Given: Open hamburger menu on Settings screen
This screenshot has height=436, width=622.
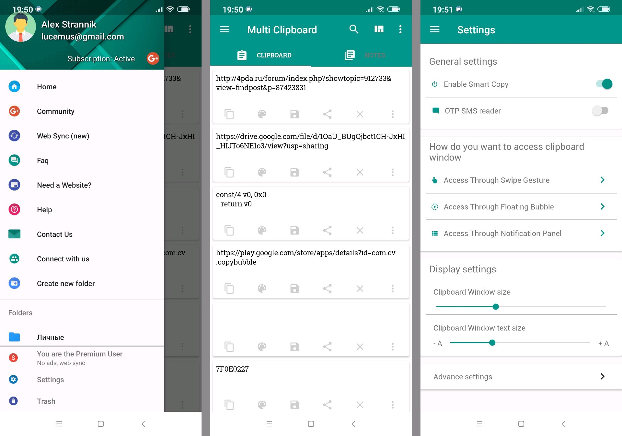Looking at the screenshot, I should 435,29.
